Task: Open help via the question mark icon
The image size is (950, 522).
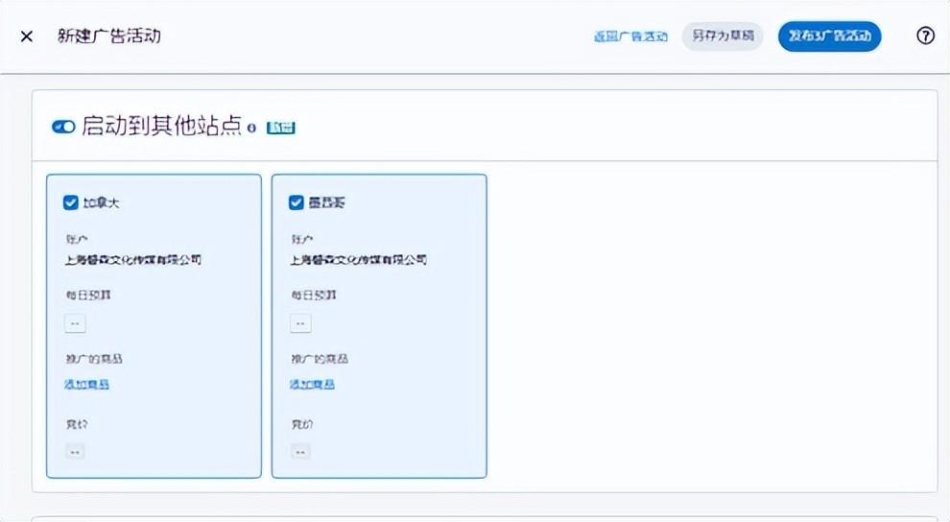Action: click(925, 36)
